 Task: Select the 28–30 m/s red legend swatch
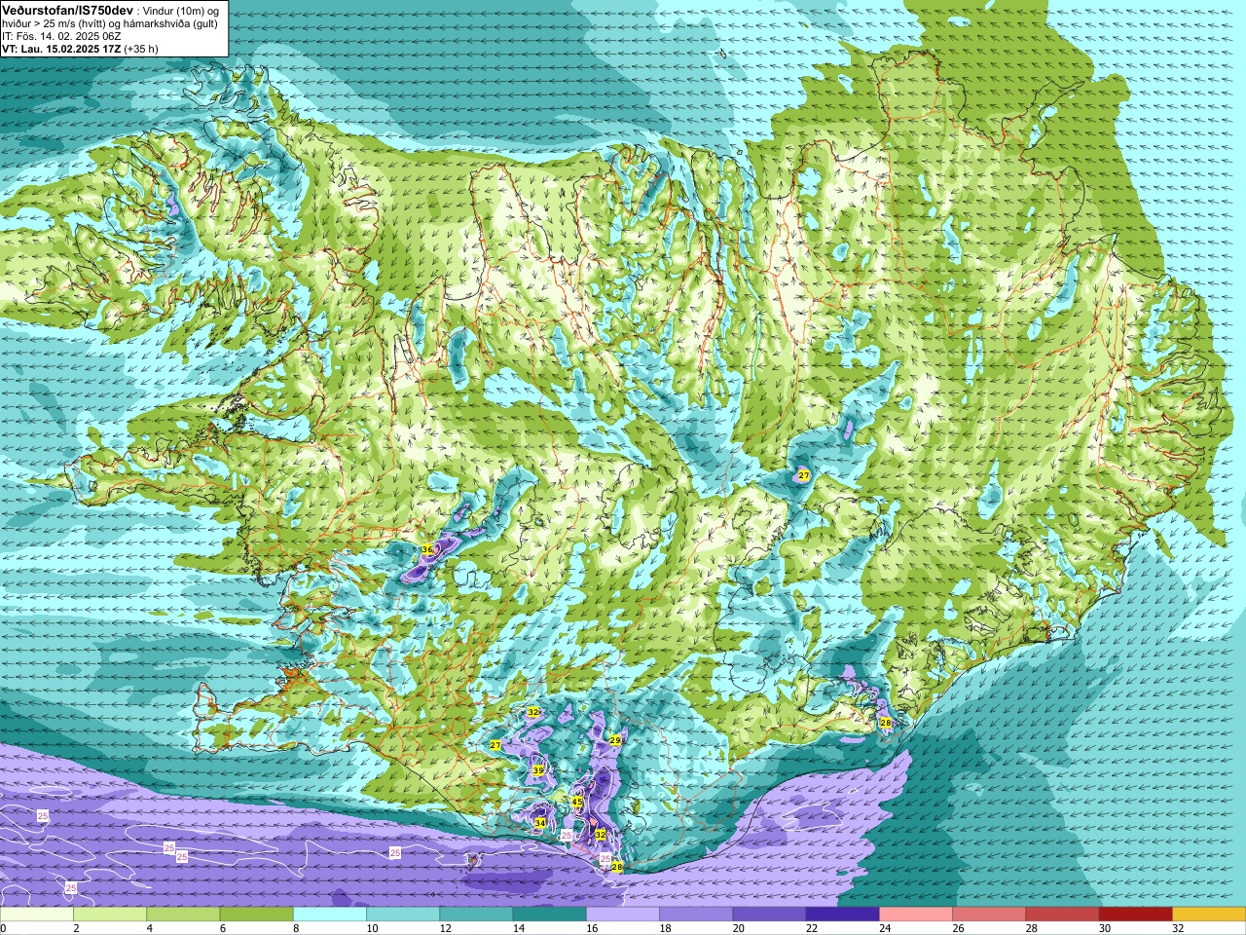(1063, 915)
